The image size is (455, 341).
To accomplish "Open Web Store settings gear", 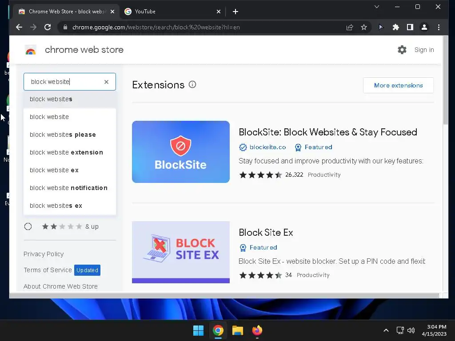I will point(402,50).
